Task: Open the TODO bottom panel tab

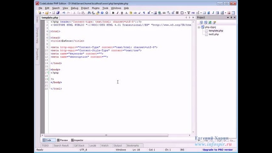Action: tap(45, 145)
